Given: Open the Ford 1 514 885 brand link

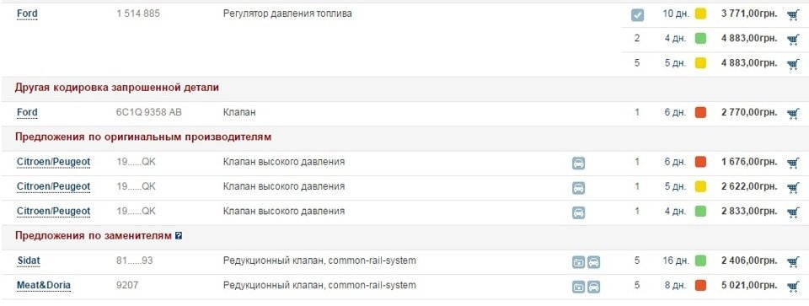Looking at the screenshot, I should (x=27, y=14).
